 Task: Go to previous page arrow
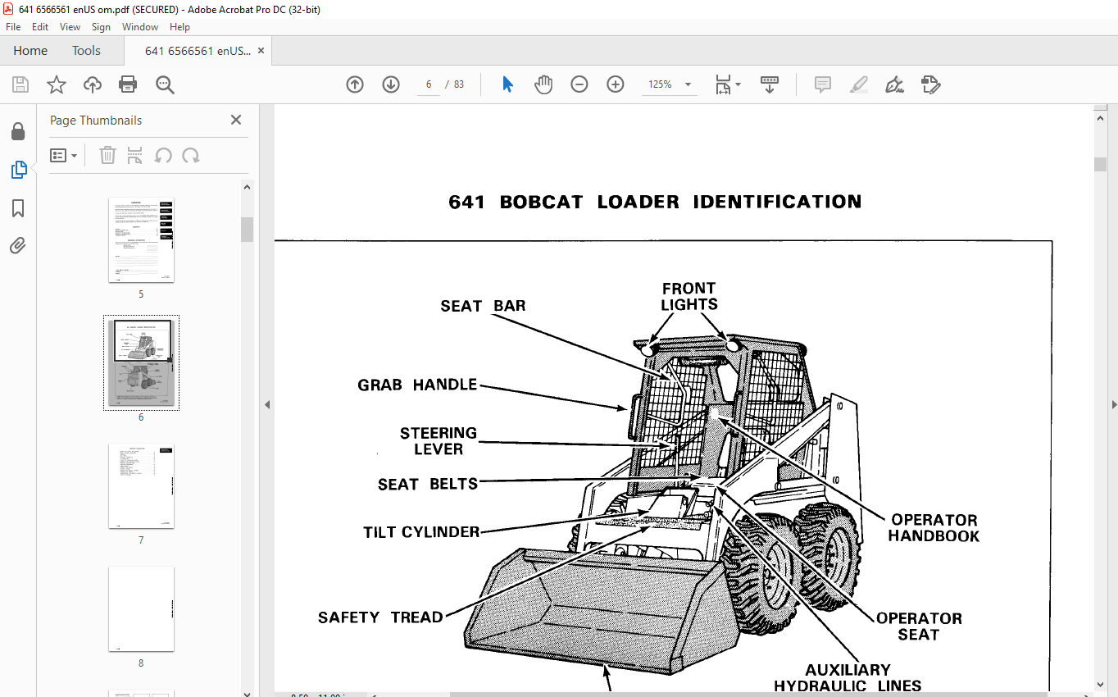click(x=355, y=84)
